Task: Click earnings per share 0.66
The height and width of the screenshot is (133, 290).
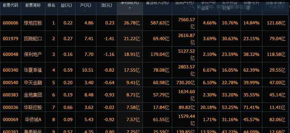Action: pos(68,107)
